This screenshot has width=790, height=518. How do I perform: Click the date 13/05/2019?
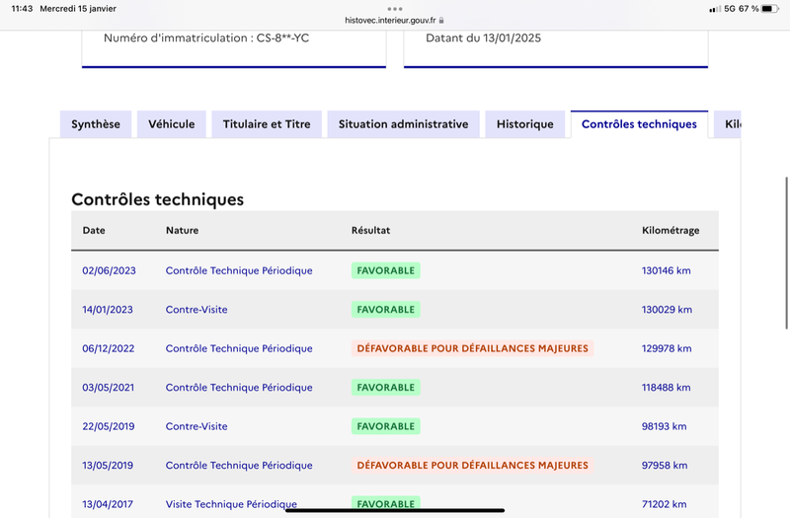coord(108,465)
